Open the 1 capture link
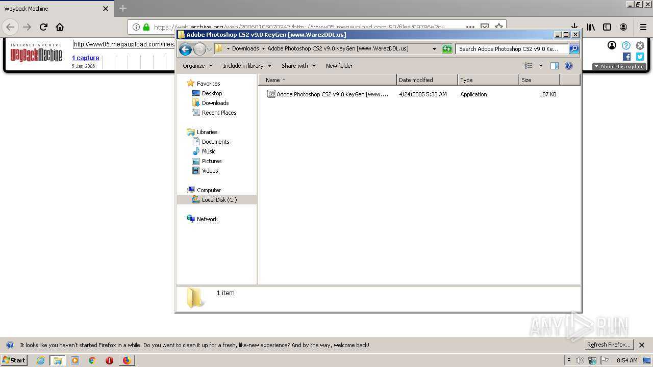The image size is (653, 367). 85,58
